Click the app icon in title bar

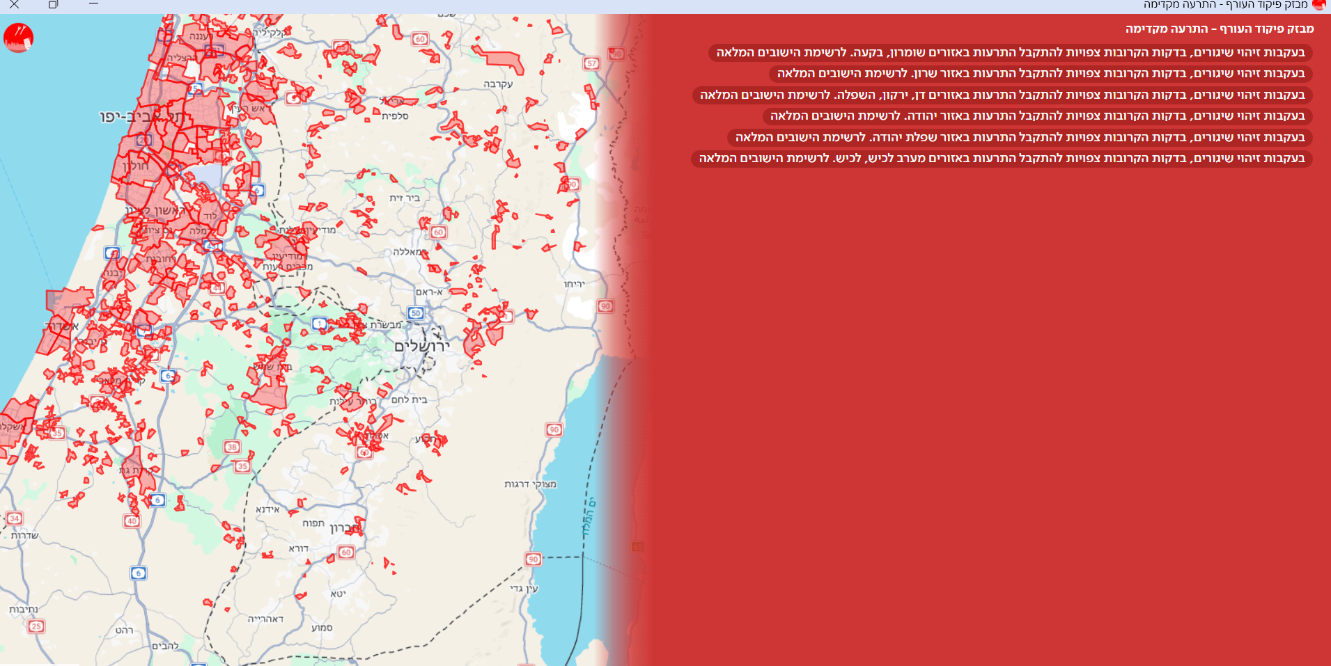(1318, 5)
